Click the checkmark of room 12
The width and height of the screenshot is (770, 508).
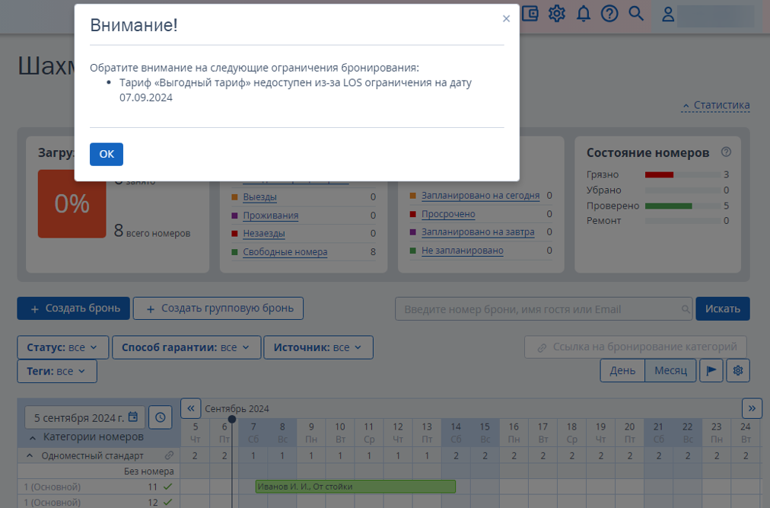pyautogui.click(x=168, y=502)
